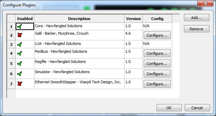Click the Core row version '1.0'
Screen dimensions: 216x116
(133, 26)
